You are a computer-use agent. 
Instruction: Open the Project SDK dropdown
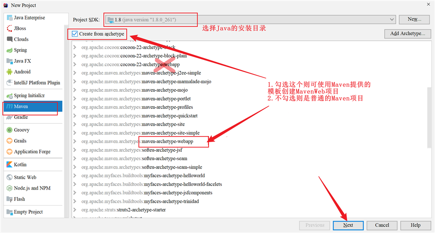[x=392, y=19]
